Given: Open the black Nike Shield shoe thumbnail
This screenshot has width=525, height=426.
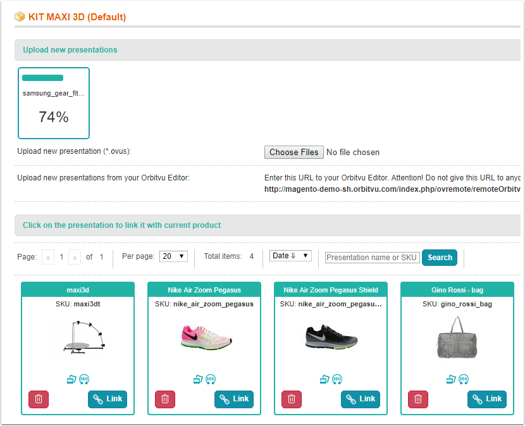Looking at the screenshot, I should point(331,337).
